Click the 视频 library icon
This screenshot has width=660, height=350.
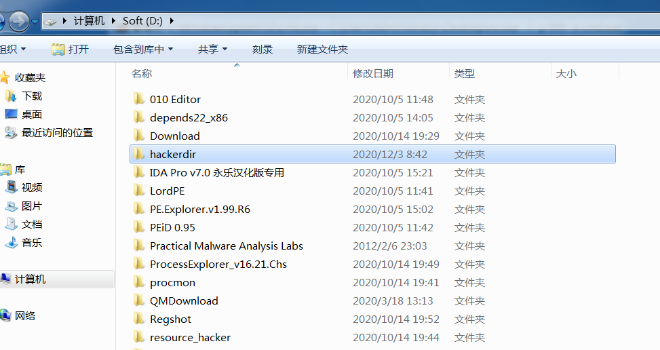12,187
